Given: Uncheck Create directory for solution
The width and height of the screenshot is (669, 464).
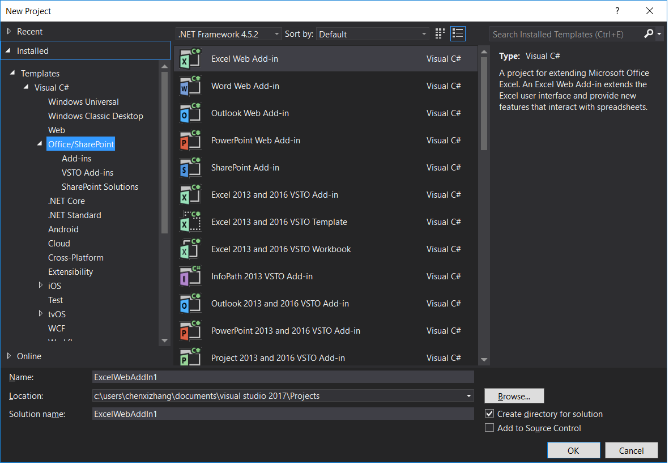Looking at the screenshot, I should (489, 414).
